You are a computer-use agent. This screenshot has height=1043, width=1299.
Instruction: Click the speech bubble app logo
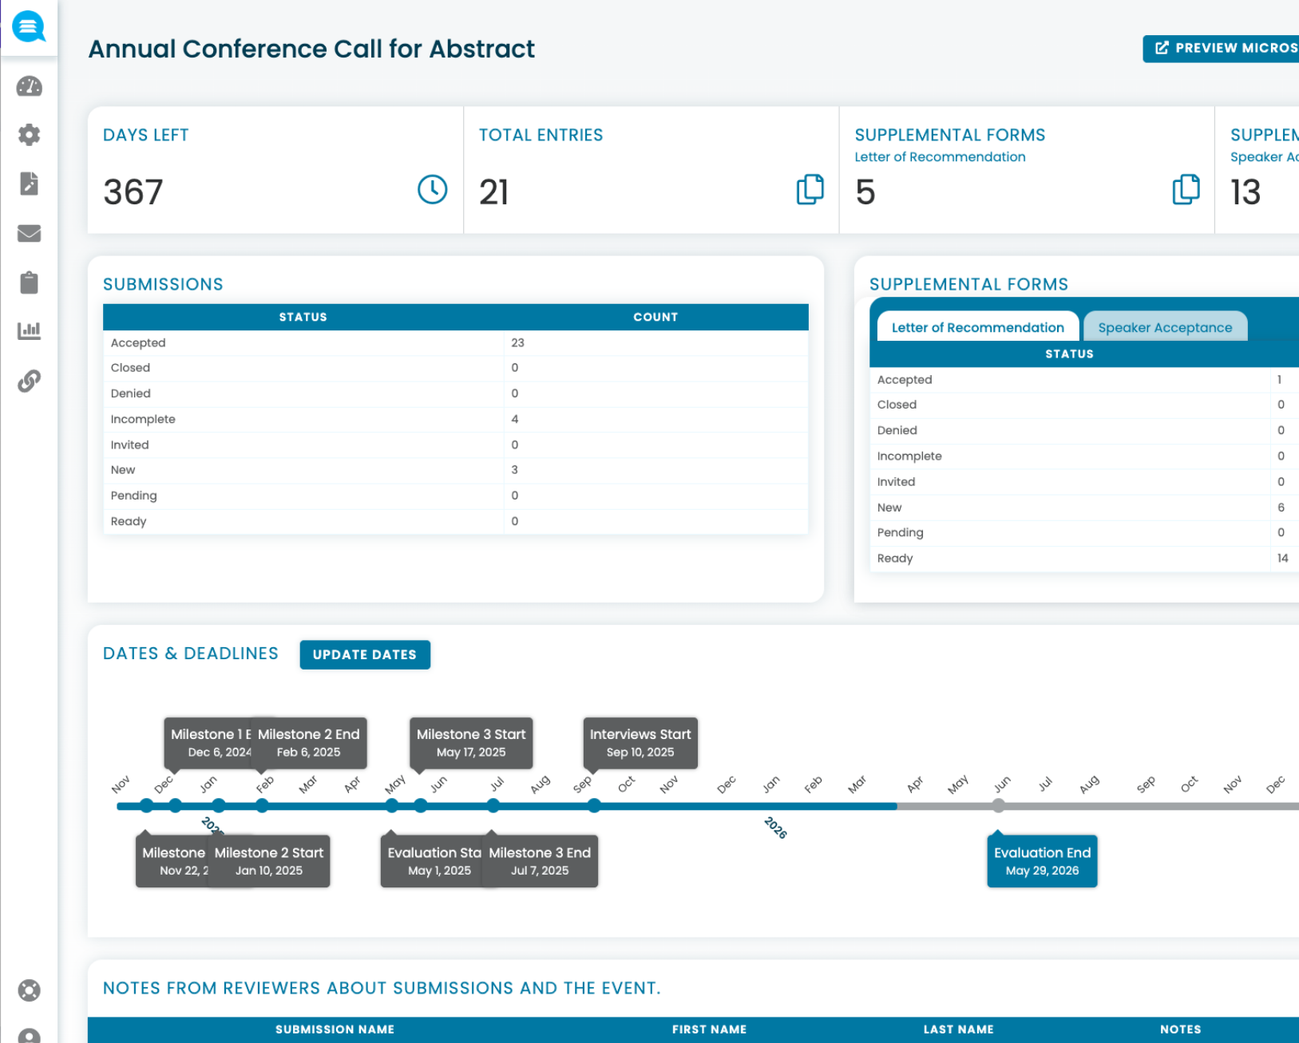[x=29, y=26]
